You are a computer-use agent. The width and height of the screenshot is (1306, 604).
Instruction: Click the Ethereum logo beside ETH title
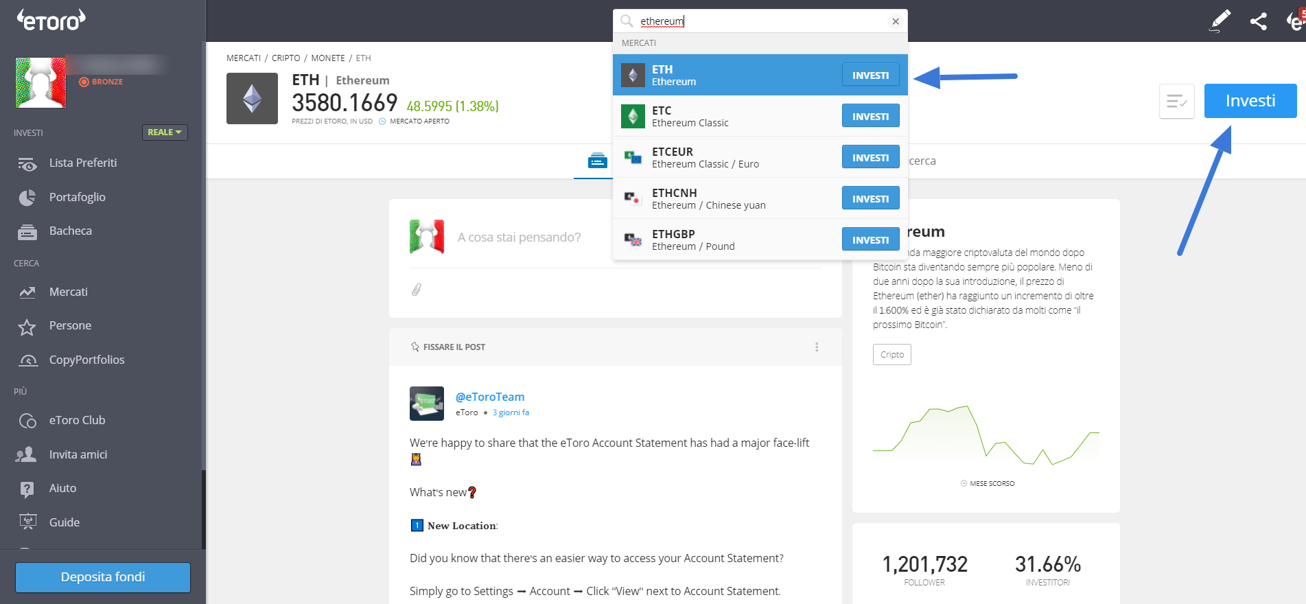[252, 99]
